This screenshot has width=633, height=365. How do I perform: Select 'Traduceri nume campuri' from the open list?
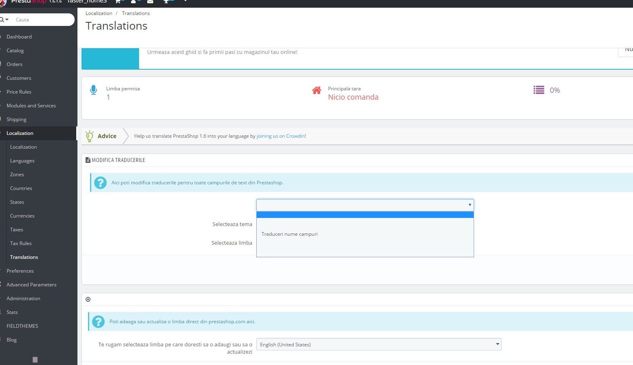click(290, 234)
